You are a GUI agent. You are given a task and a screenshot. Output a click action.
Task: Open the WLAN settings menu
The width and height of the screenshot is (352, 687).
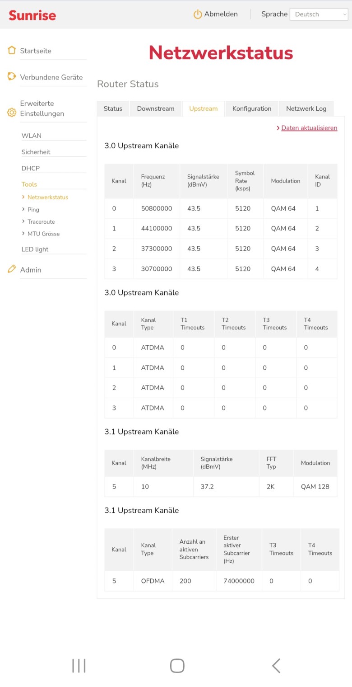click(x=32, y=136)
